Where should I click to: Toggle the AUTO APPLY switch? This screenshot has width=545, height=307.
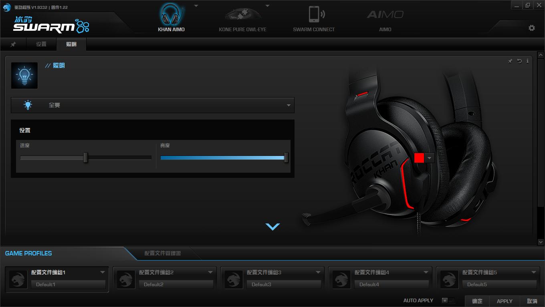click(x=448, y=301)
